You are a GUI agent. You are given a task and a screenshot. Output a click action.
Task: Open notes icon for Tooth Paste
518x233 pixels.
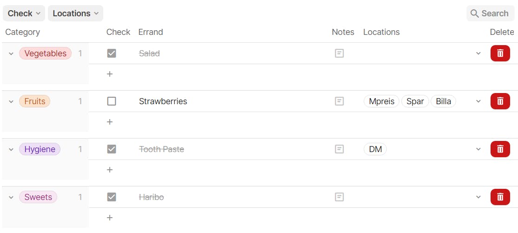coord(339,149)
